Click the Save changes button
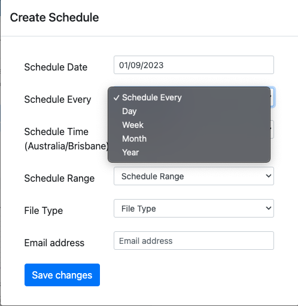This screenshot has width=298, height=306. click(62, 275)
